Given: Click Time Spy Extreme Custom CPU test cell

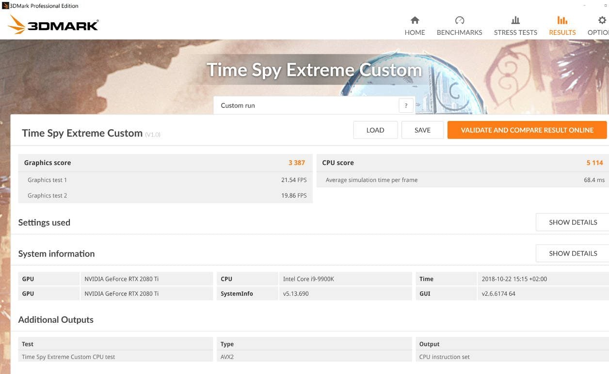Looking at the screenshot, I should tap(115, 357).
